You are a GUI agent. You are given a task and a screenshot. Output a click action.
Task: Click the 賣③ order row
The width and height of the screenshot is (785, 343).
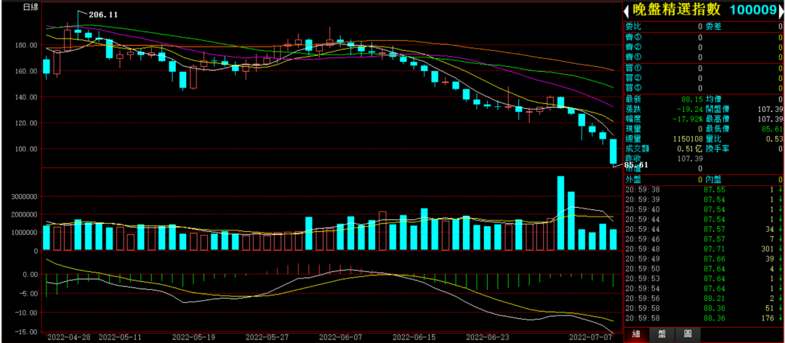pos(704,38)
